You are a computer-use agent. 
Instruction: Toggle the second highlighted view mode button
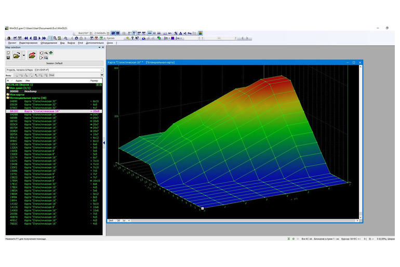[117, 33]
